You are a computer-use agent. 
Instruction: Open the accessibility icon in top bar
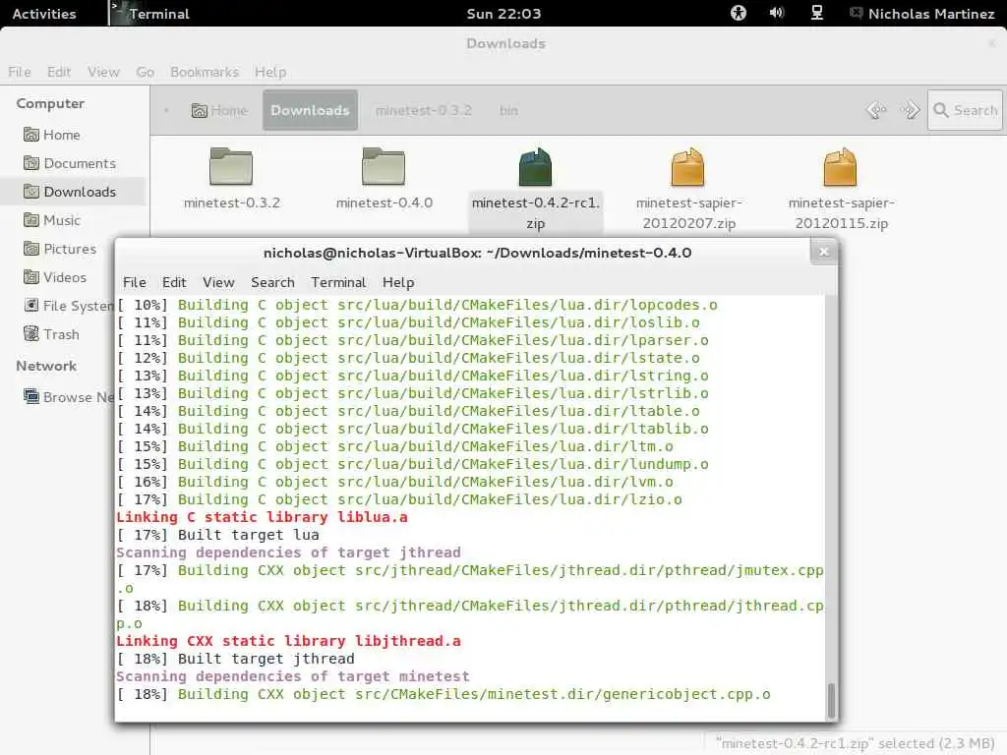pyautogui.click(x=739, y=13)
